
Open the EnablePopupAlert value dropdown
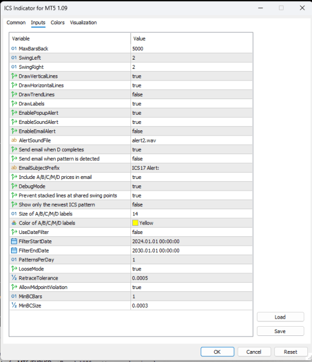coord(191,113)
